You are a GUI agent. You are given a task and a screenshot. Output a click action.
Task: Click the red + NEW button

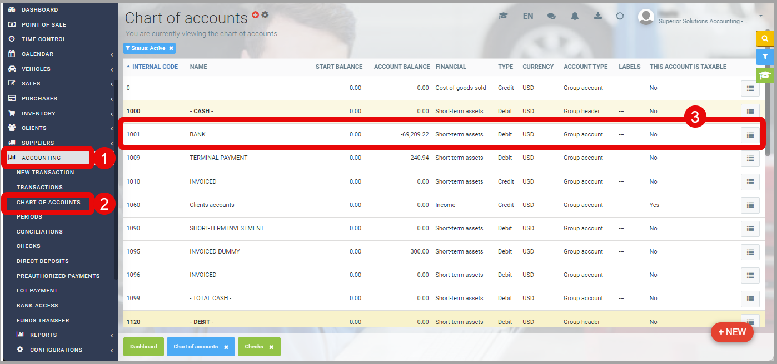pyautogui.click(x=732, y=332)
